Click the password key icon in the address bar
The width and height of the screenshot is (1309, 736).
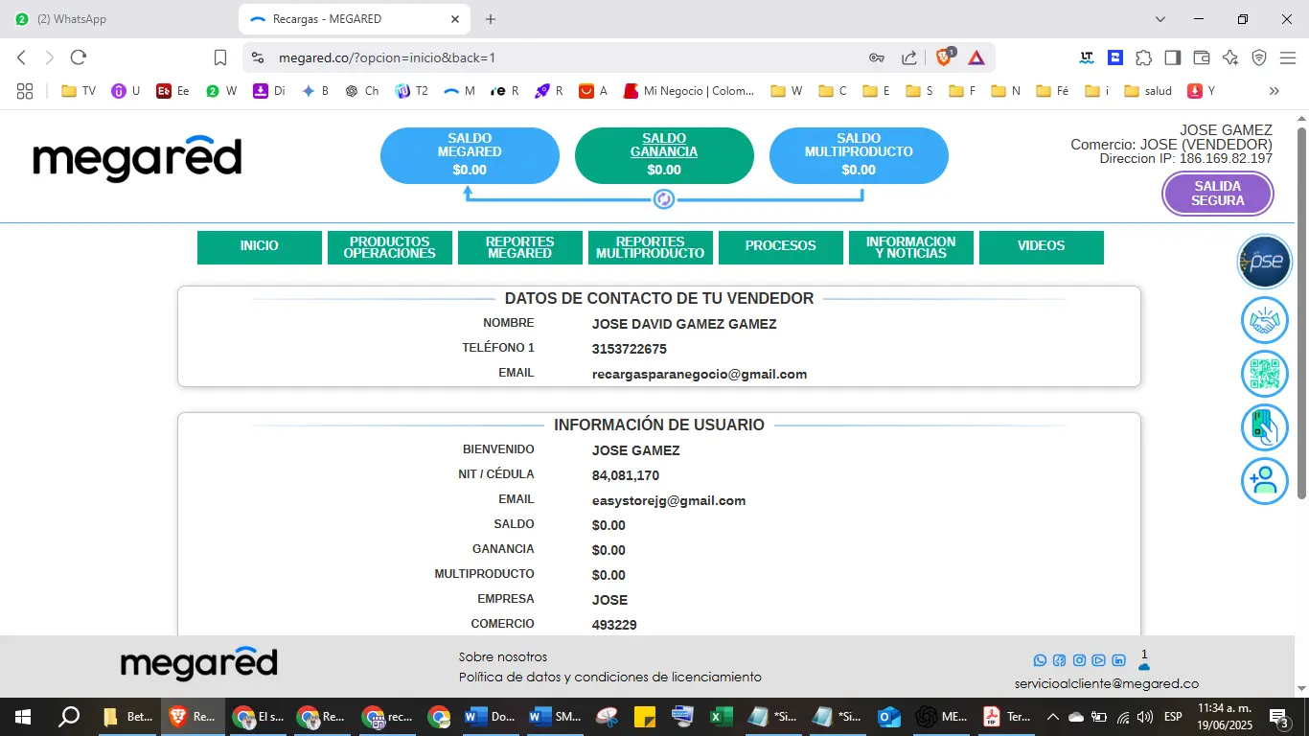click(x=877, y=57)
